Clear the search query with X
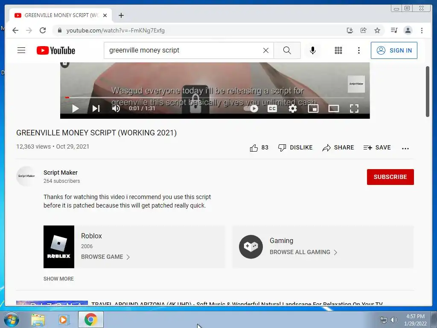The image size is (437, 328). pyautogui.click(x=266, y=50)
